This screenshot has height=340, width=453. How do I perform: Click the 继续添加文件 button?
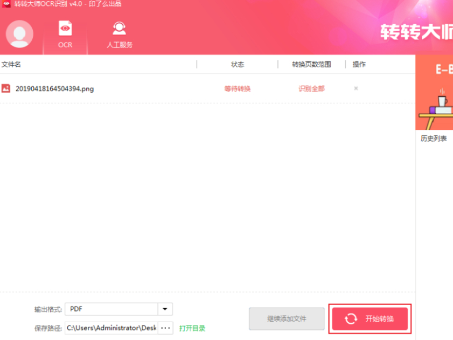pyautogui.click(x=287, y=319)
